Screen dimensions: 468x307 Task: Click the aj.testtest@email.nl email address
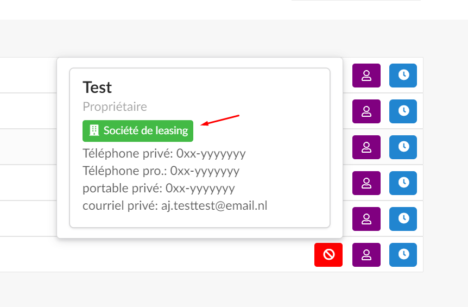pos(214,206)
